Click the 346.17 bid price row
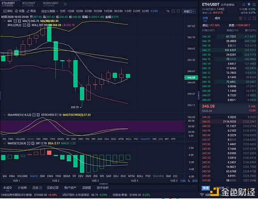Image resolution: width=258 pixels, height=199 pixels. [229, 50]
